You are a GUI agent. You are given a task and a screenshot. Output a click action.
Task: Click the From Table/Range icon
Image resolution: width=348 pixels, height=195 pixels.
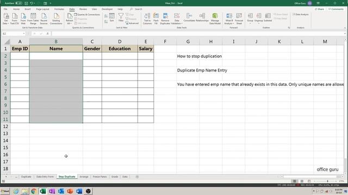tap(33, 18)
